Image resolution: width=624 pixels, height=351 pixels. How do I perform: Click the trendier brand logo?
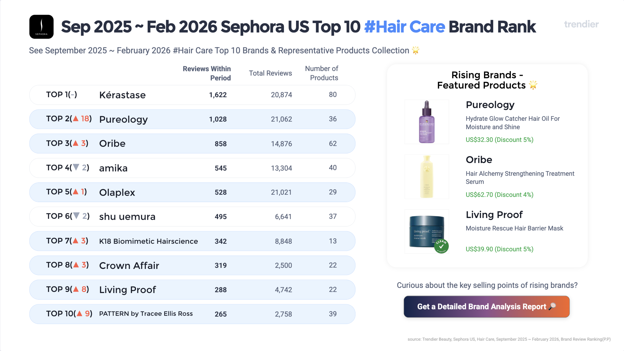[x=581, y=24]
